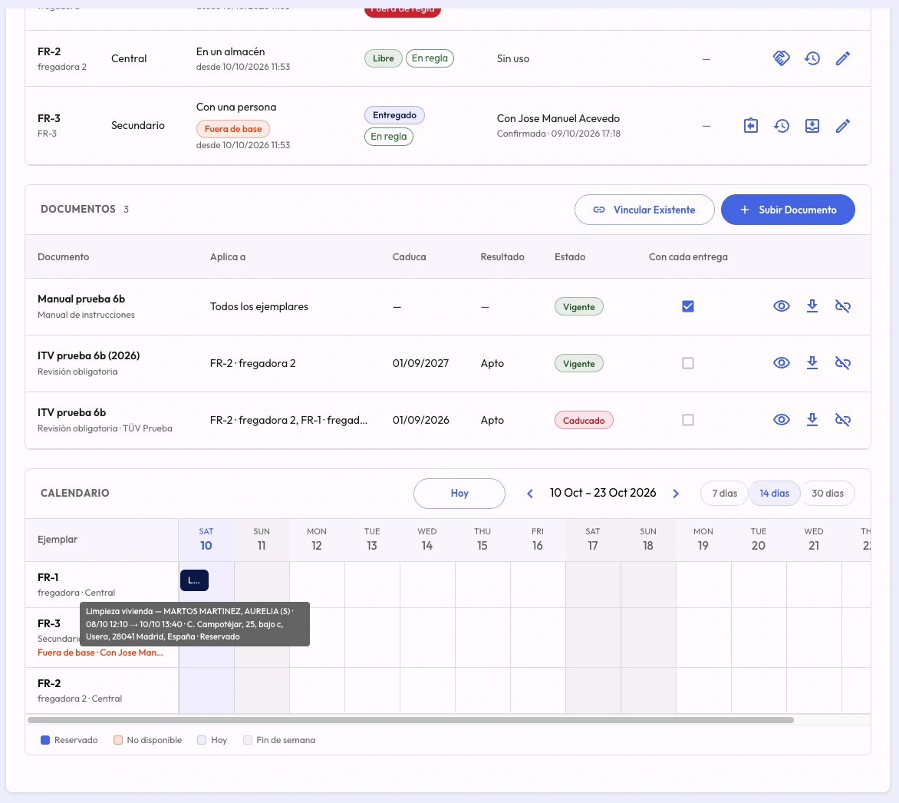Click the No disponible orange legend swatch

(118, 741)
